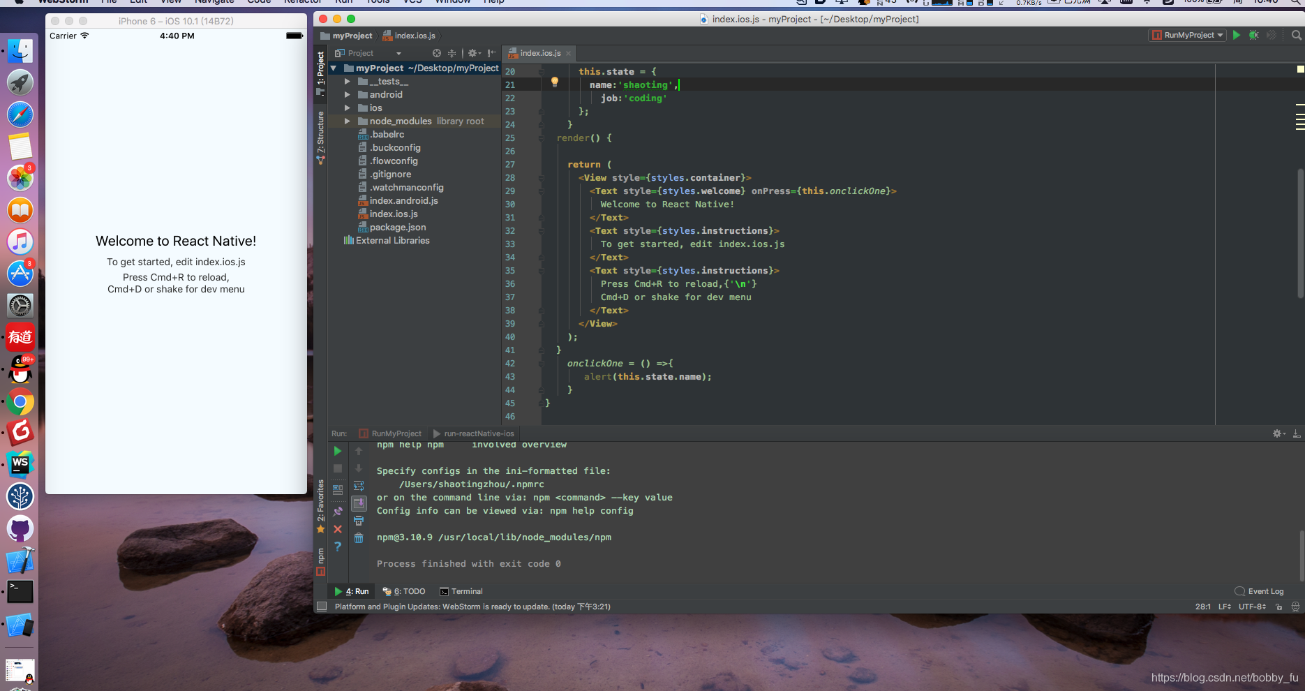Click the down stack trace arrow
This screenshot has width=1305, height=691.
[359, 468]
